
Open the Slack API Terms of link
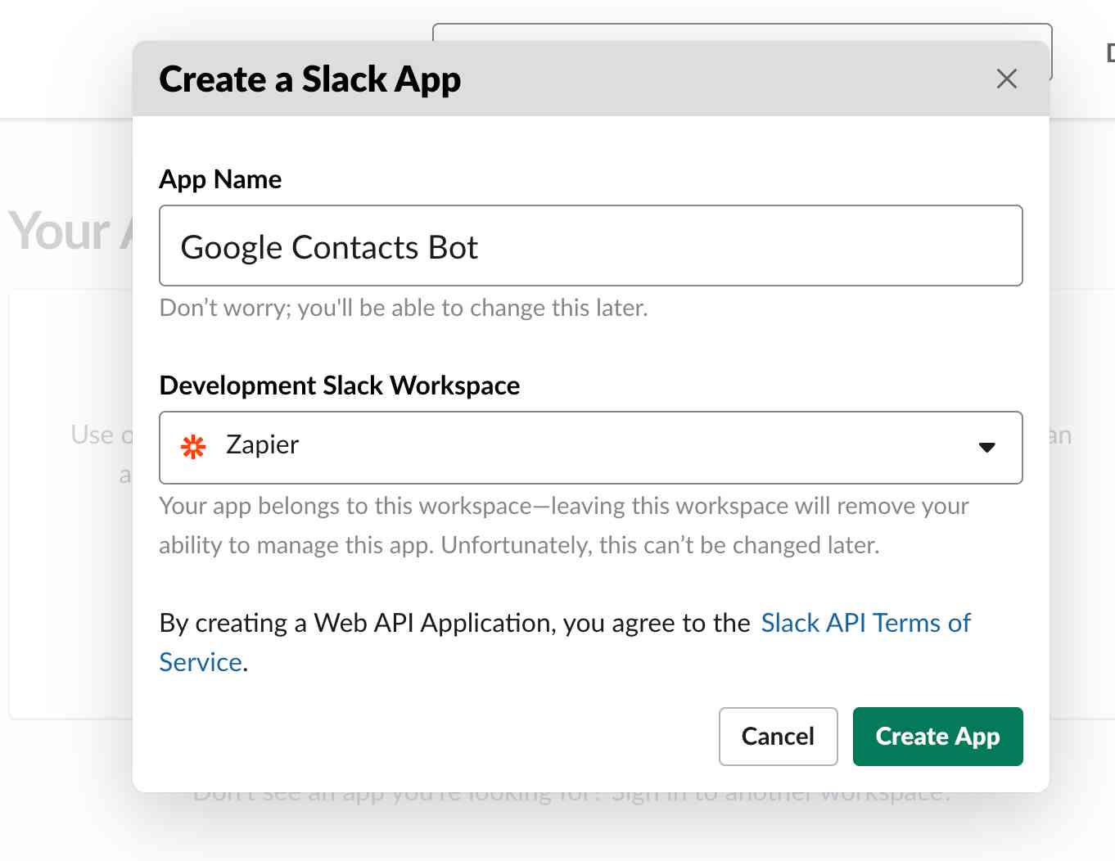[x=865, y=623]
